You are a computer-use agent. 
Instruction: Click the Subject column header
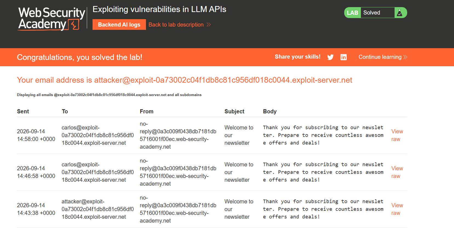click(234, 111)
